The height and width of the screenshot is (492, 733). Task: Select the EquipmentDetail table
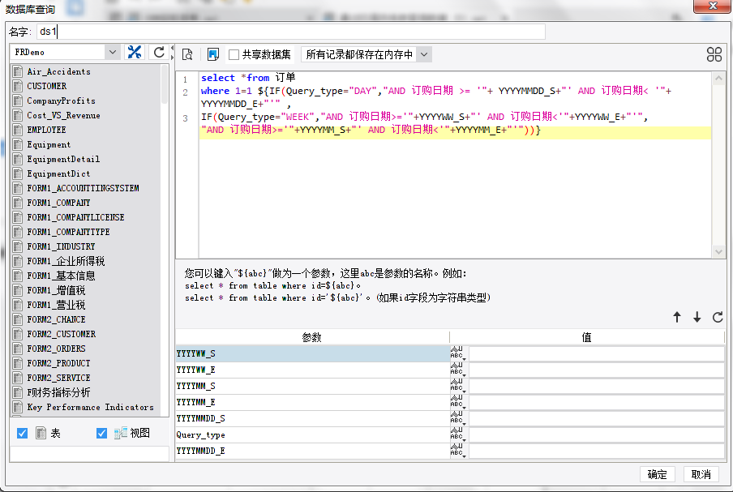[x=63, y=159]
